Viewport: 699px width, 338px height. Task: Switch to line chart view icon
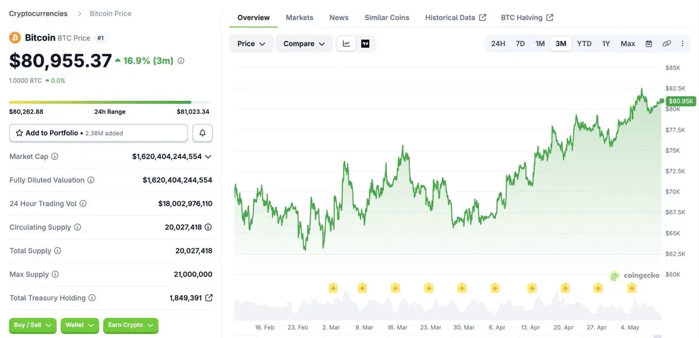(347, 44)
